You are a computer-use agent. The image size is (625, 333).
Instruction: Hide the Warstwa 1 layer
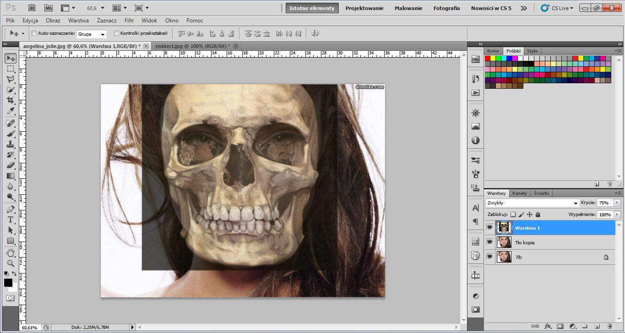coord(489,227)
